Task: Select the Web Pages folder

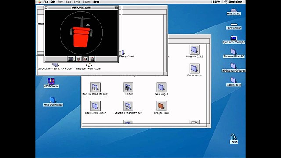Action: pyautogui.click(x=161, y=89)
